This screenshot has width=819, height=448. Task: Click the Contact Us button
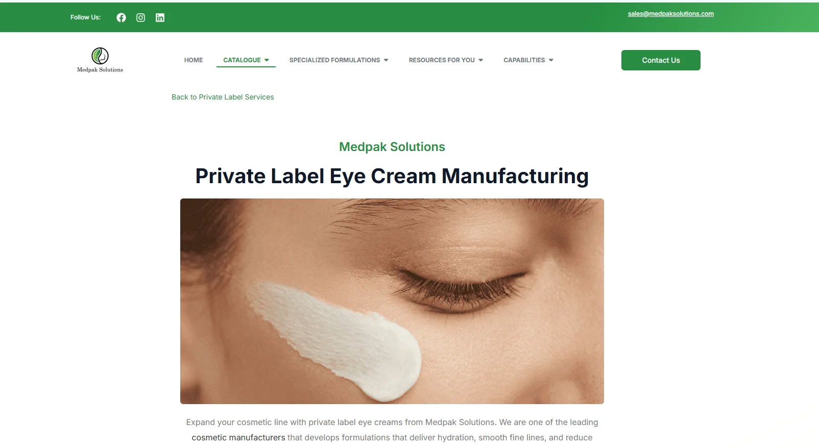pyautogui.click(x=661, y=60)
